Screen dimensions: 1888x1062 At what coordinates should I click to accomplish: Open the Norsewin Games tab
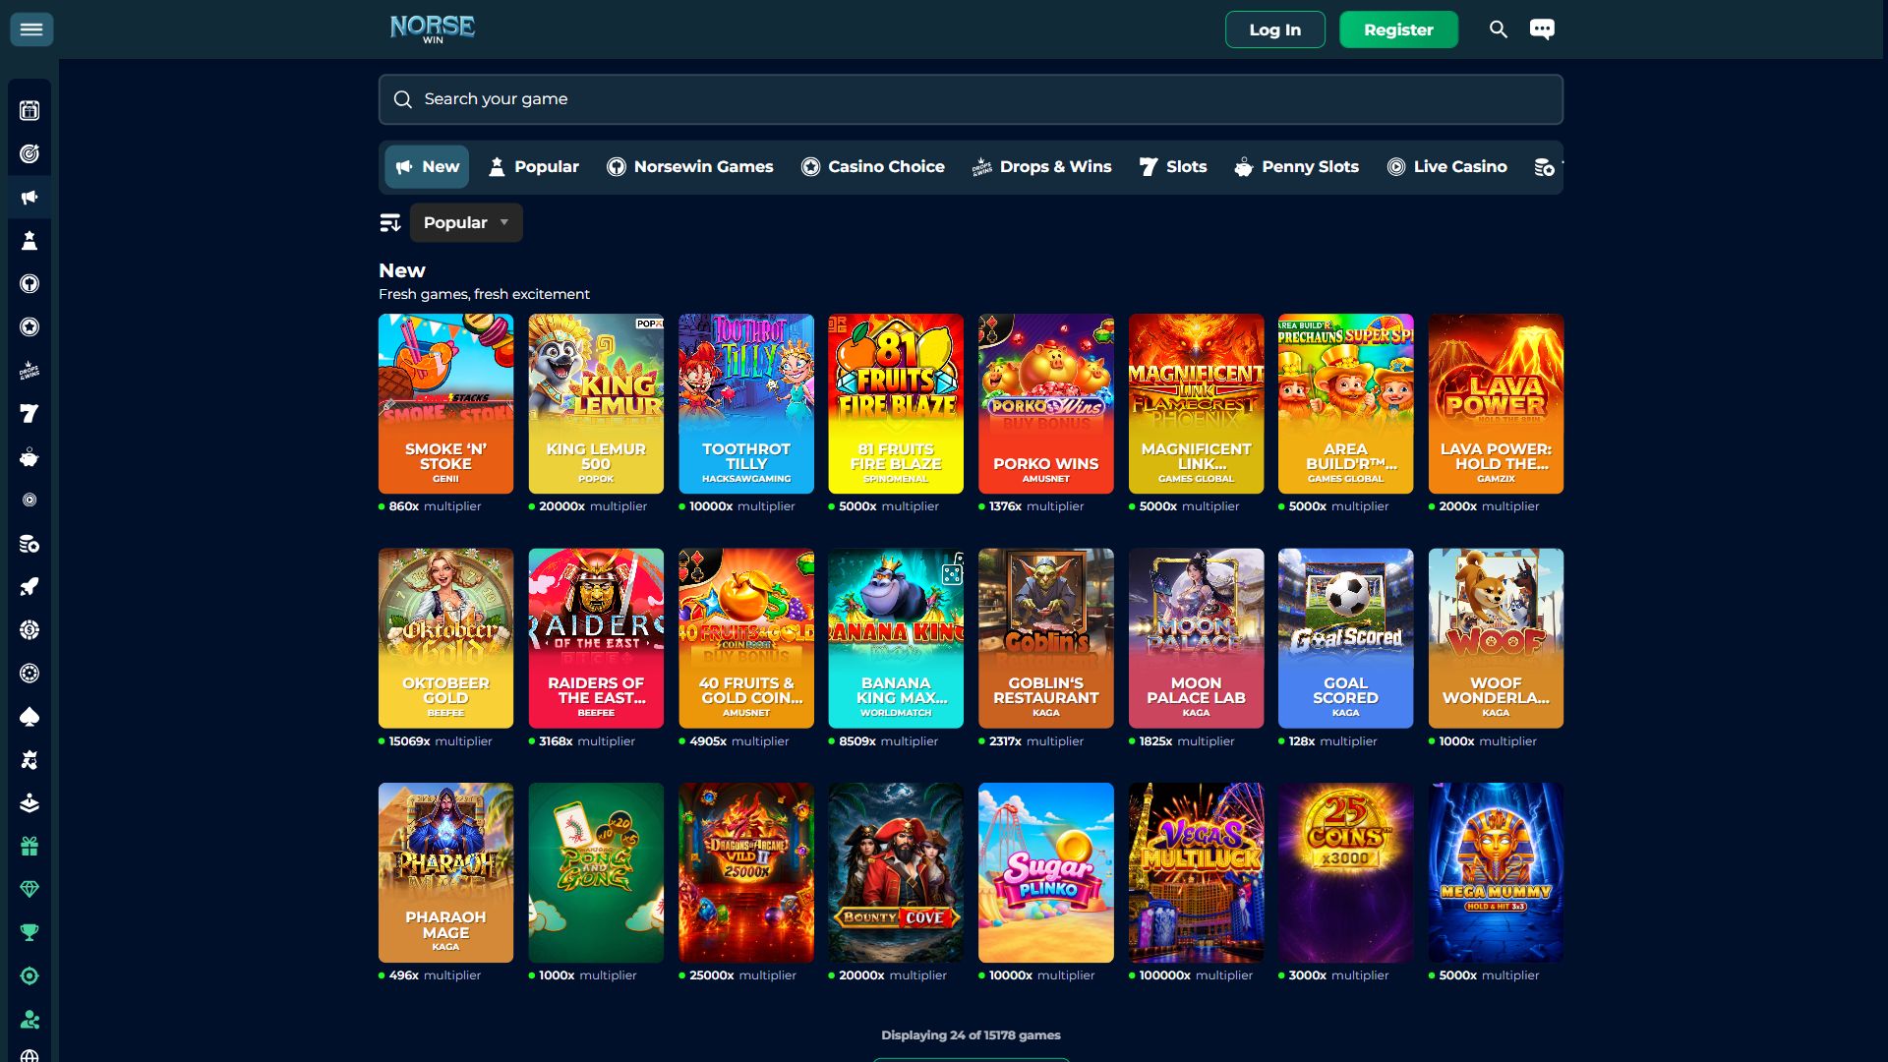tap(690, 167)
